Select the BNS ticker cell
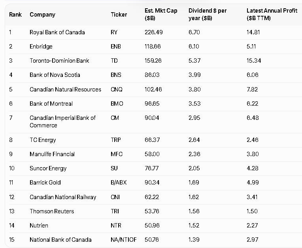Viewport: 302px width, 248px height. (x=117, y=75)
